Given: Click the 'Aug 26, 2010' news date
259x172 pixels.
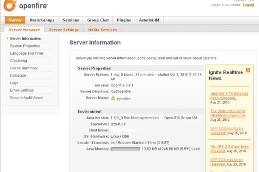Looking at the screenshot, I should pyautogui.click(x=220, y=120).
